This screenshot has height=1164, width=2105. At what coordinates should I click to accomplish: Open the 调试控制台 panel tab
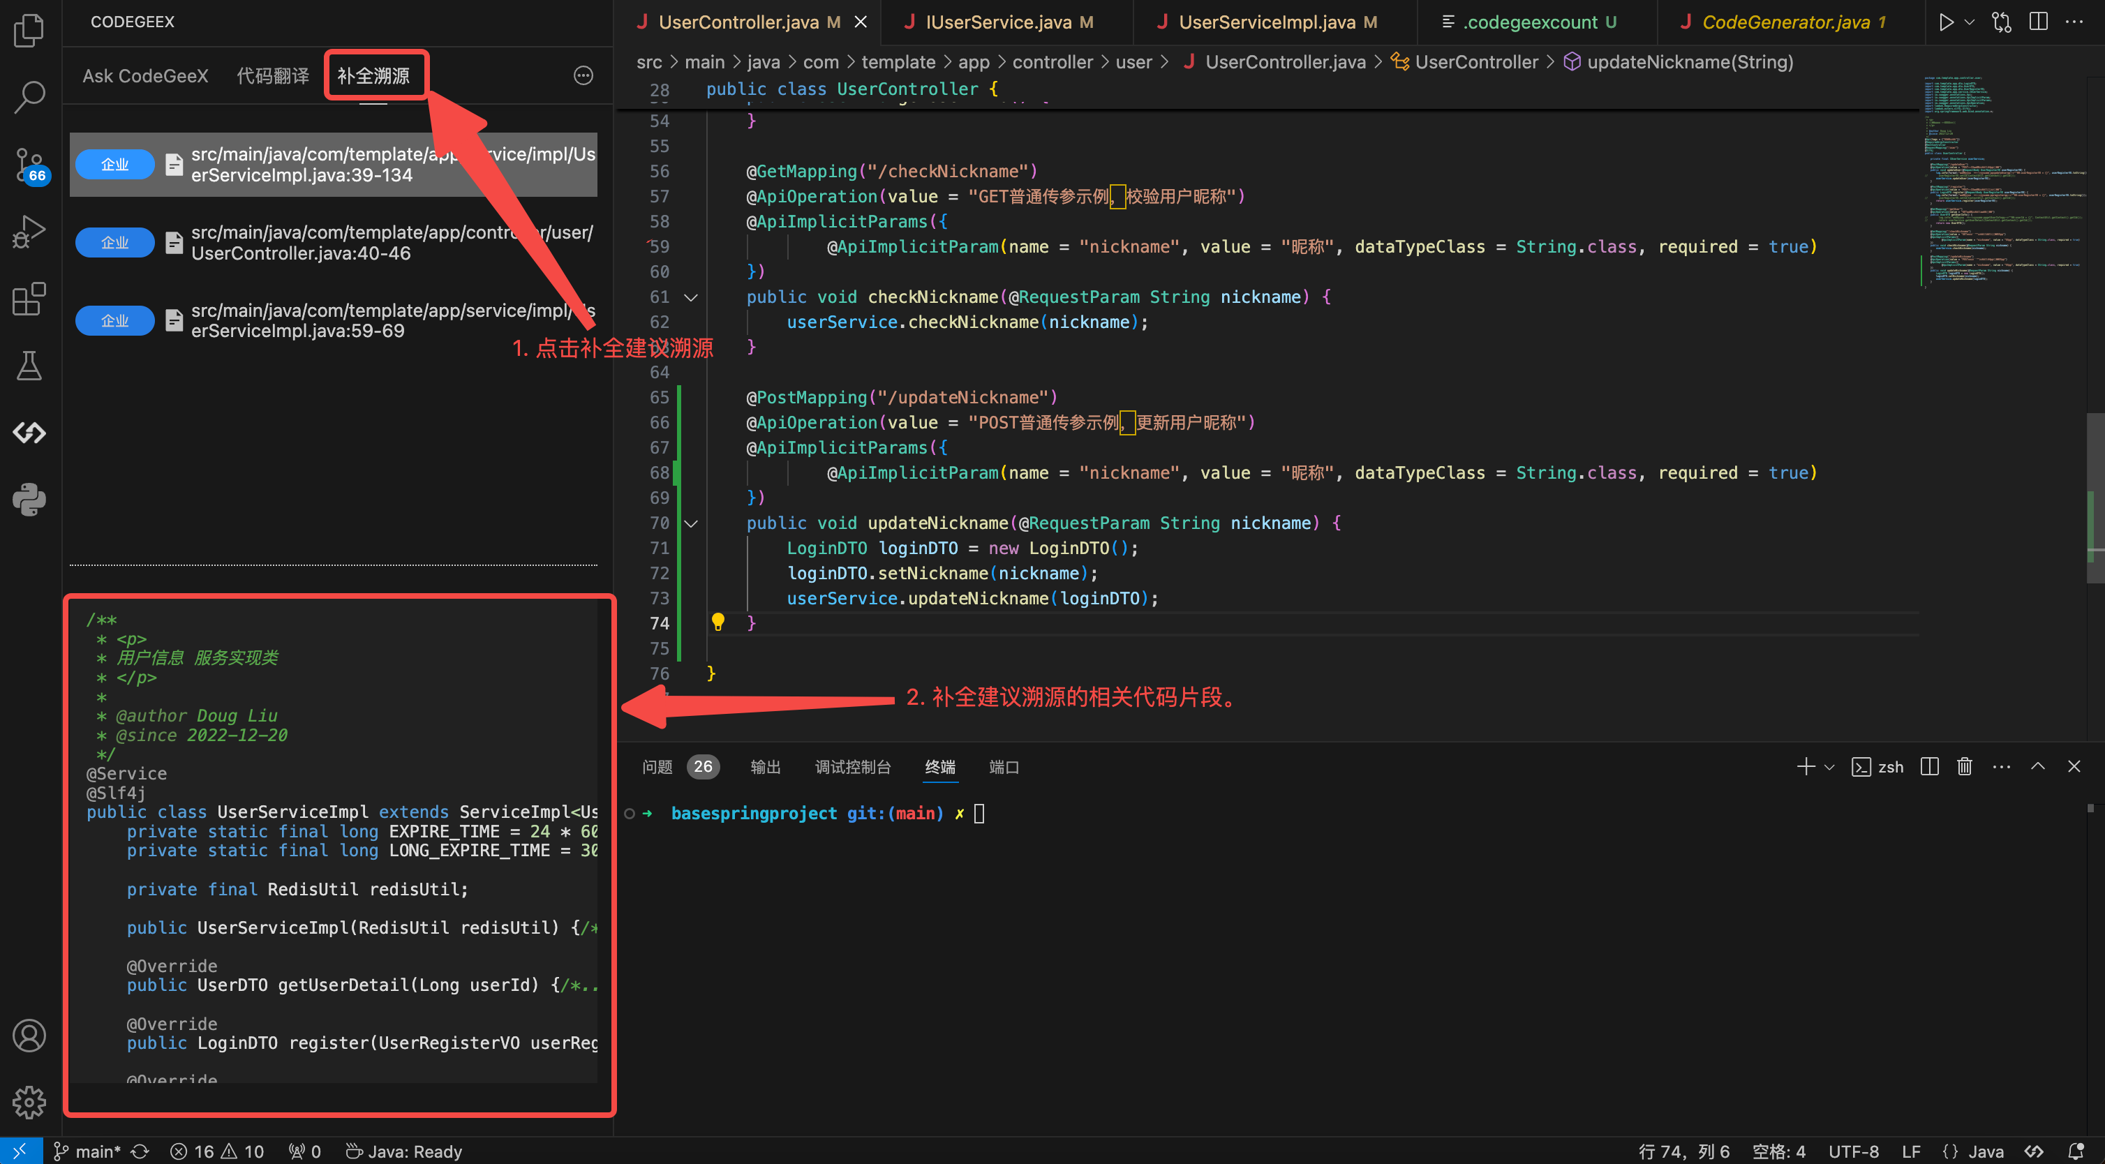pos(852,766)
